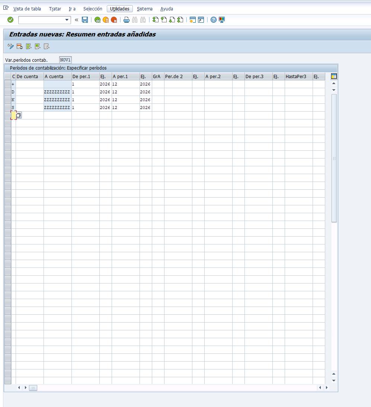Click the vertical scrollbar thumb of the table
This screenshot has height=407, width=371.
click(334, 158)
